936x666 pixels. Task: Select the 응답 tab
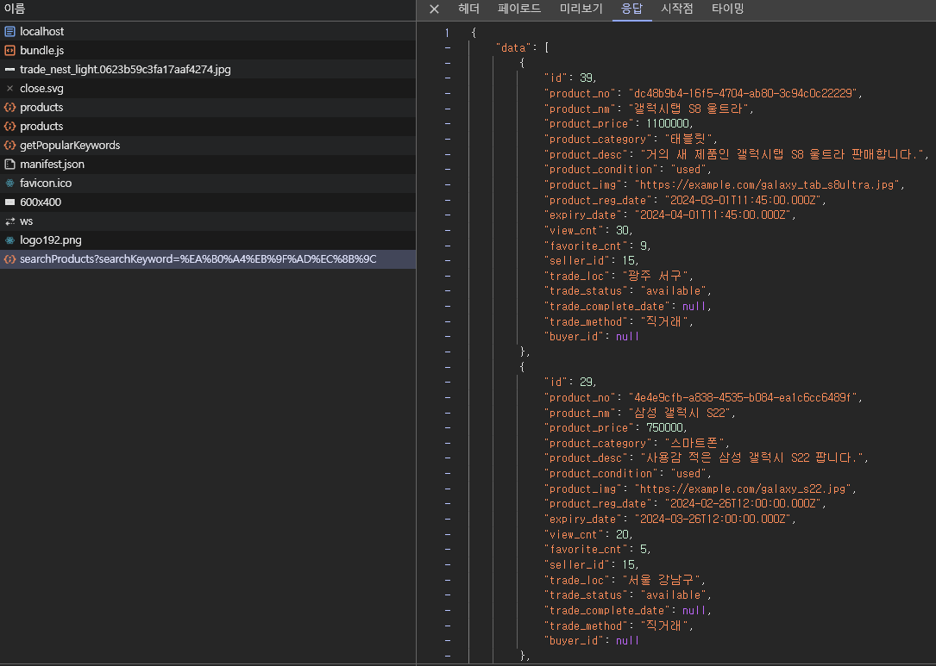click(x=631, y=9)
